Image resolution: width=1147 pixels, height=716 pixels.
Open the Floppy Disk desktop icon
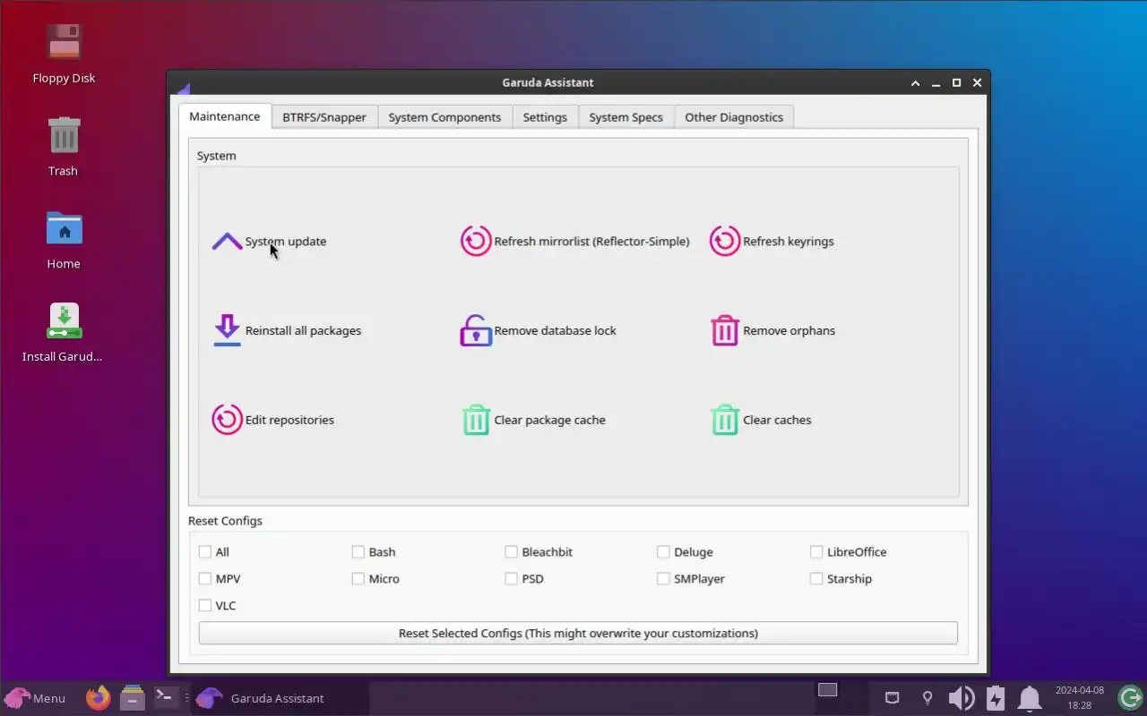64,53
